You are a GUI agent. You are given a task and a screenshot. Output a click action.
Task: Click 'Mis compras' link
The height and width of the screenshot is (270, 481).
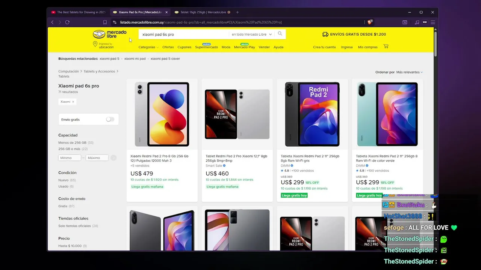(x=368, y=47)
